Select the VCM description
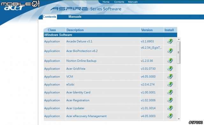The width and height of the screenshot is (204, 125). click(69, 76)
